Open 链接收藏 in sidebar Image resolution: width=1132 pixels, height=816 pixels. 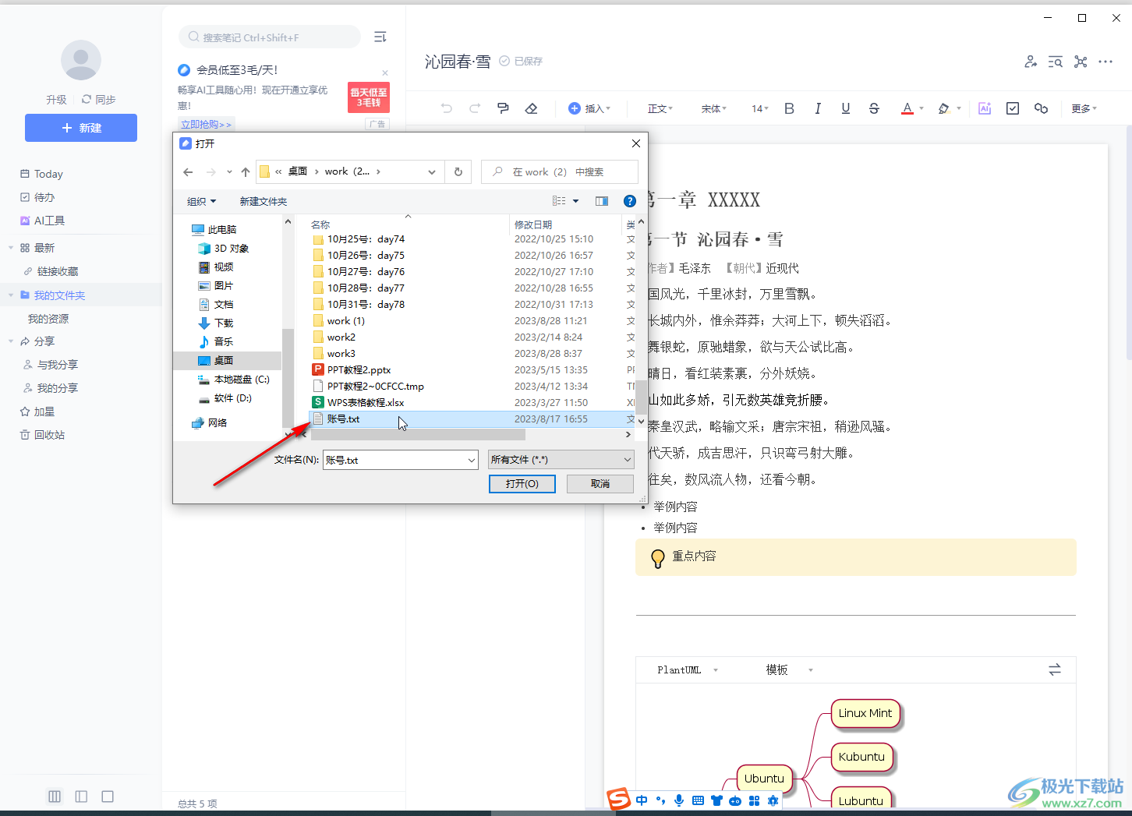point(58,271)
